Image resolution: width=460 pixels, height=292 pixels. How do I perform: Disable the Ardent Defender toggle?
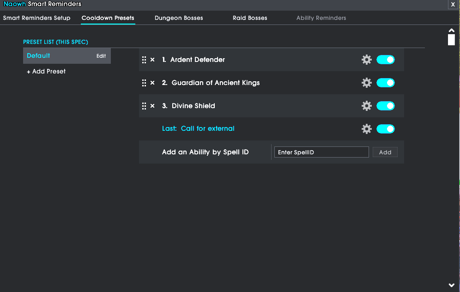pyautogui.click(x=386, y=60)
